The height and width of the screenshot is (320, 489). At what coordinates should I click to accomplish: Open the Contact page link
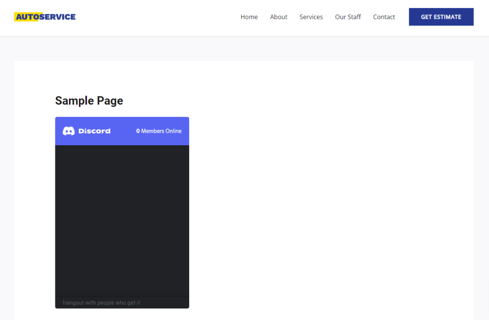[x=384, y=17]
